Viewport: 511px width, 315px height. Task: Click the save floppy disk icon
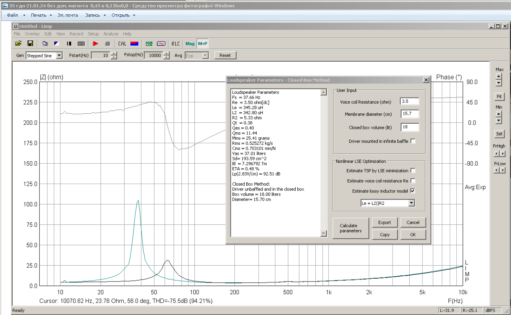coord(30,44)
